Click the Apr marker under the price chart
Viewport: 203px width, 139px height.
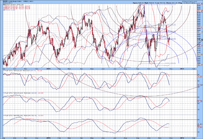pyautogui.click(x=82, y=69)
